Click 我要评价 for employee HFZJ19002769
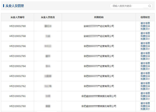The image size is (156, 112). (145, 29)
